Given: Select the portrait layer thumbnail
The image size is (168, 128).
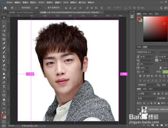Looking at the screenshot, I should pos(144,109).
